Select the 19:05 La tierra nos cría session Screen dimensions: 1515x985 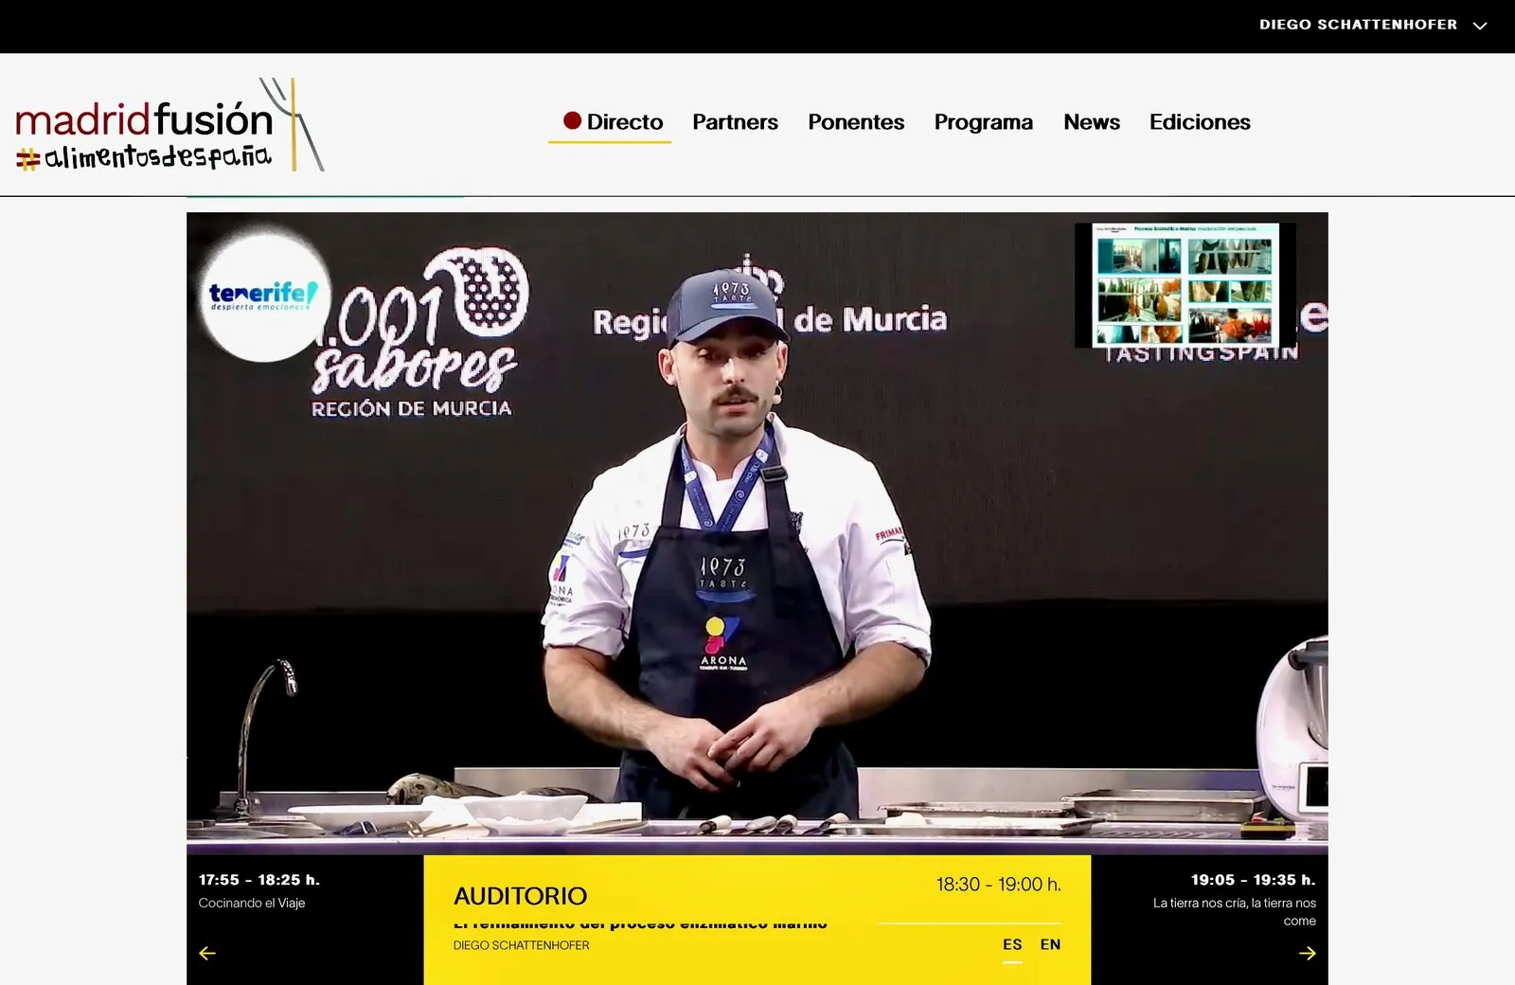pyautogui.click(x=1234, y=900)
